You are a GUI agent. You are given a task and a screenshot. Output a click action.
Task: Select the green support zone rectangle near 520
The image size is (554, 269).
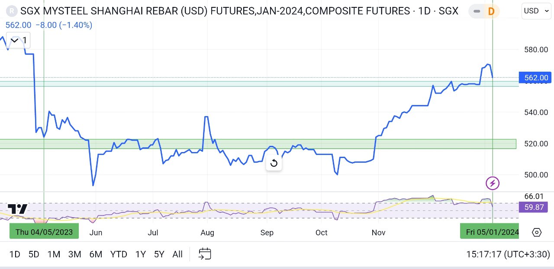point(258,144)
